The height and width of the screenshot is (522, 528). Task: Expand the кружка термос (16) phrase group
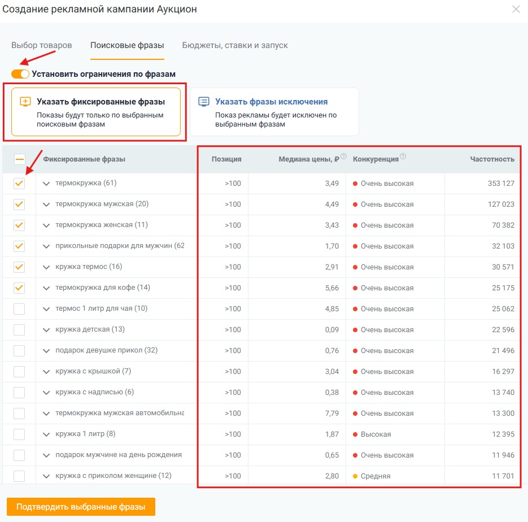[46, 267]
